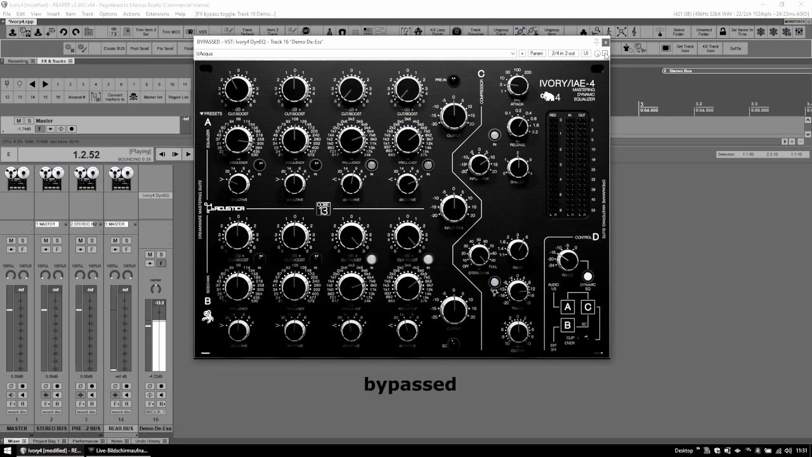Click the CORE 13 badge on plugin
812x457 pixels.
click(323, 208)
